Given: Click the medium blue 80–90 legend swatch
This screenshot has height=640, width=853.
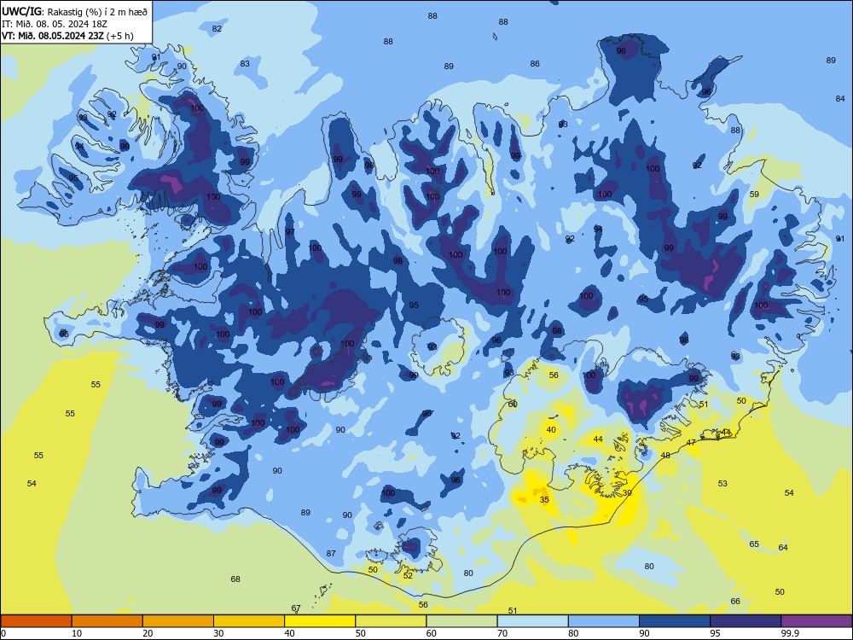Looking at the screenshot, I should point(603,621).
